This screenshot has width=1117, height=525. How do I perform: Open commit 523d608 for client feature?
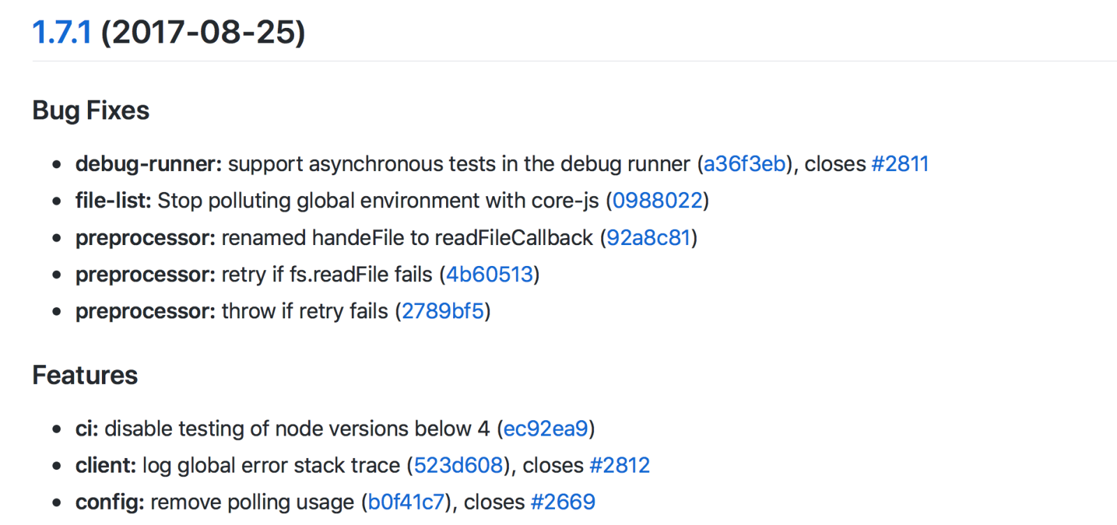click(458, 466)
